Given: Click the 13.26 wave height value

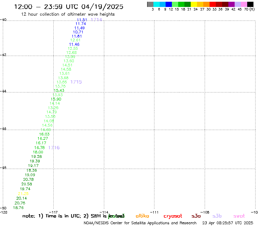Looking at the screenshot, I should [53, 108].
